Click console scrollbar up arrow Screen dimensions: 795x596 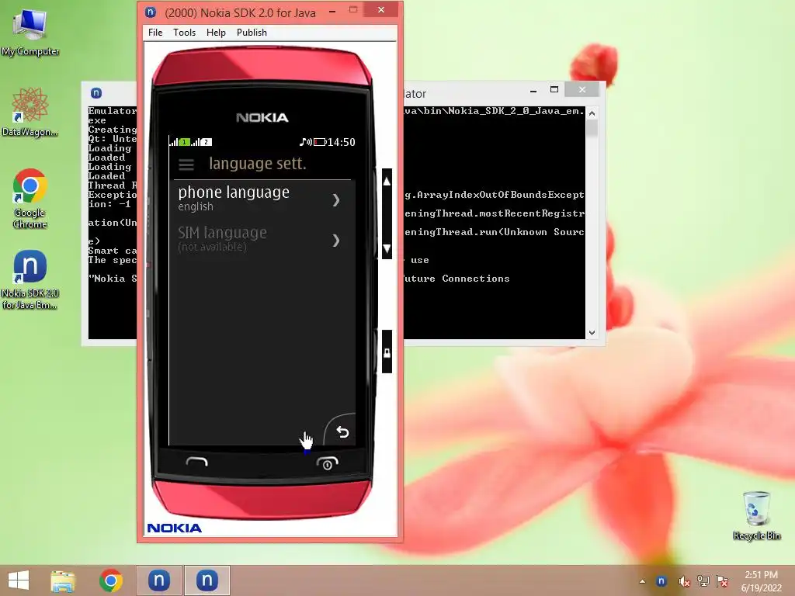(592, 113)
